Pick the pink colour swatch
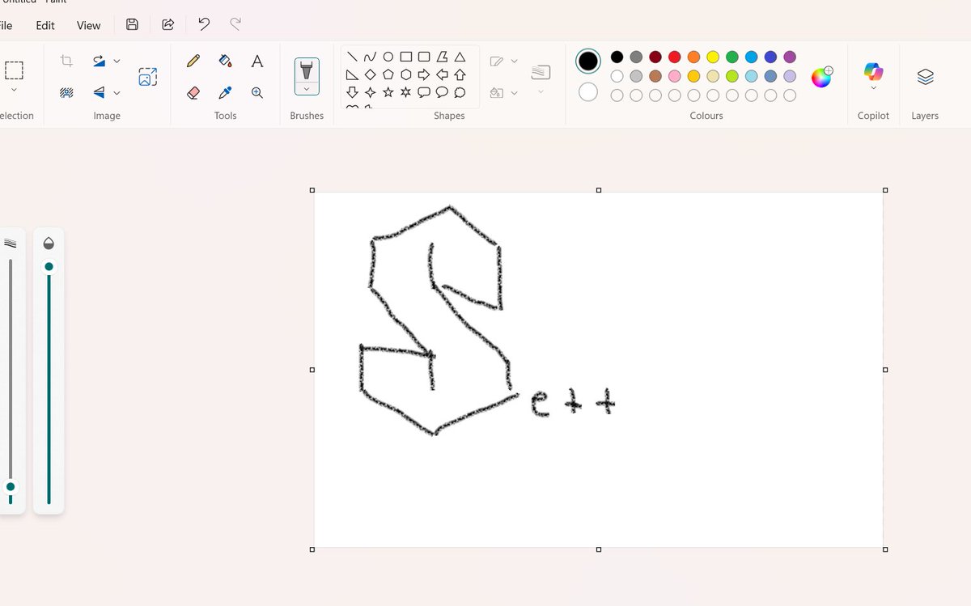This screenshot has height=606, width=971. (x=674, y=76)
